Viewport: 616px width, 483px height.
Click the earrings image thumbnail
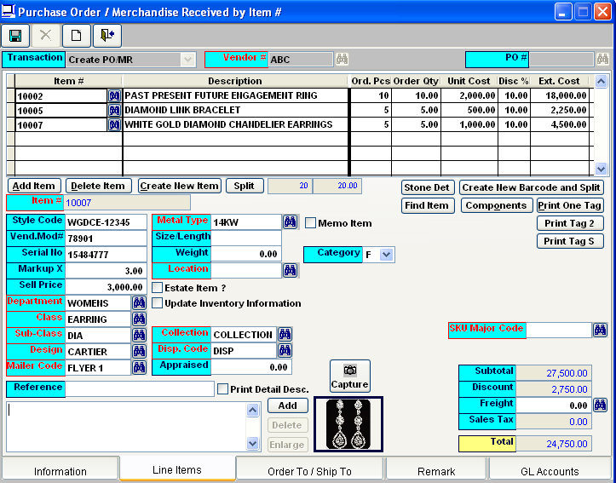tap(348, 423)
